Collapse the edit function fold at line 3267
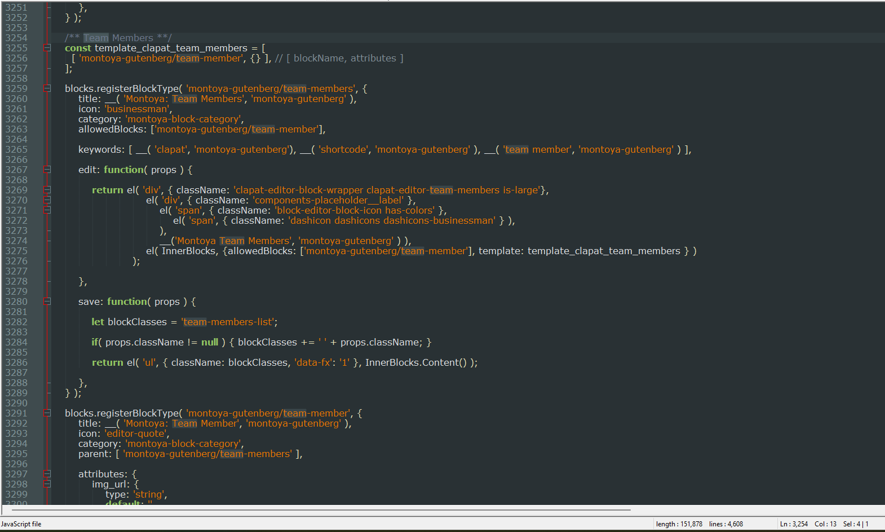Screen dimensions: 885x532 pos(47,170)
